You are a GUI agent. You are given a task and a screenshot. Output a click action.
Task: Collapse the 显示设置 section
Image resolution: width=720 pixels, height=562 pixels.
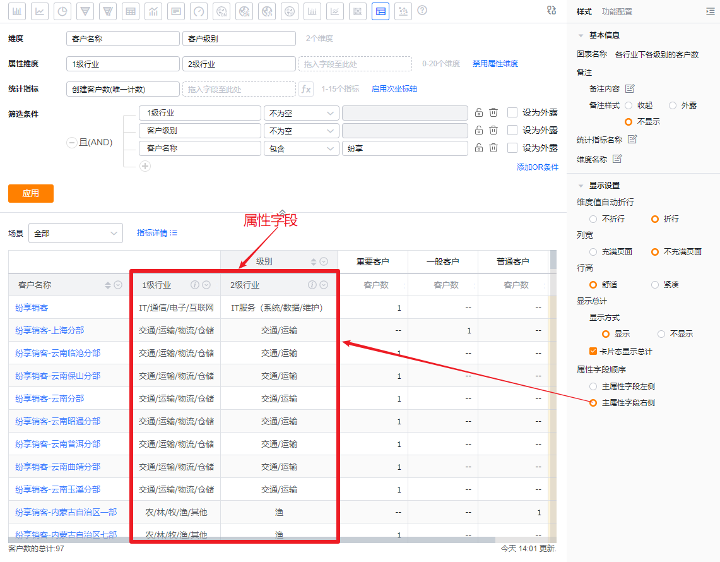click(x=581, y=186)
